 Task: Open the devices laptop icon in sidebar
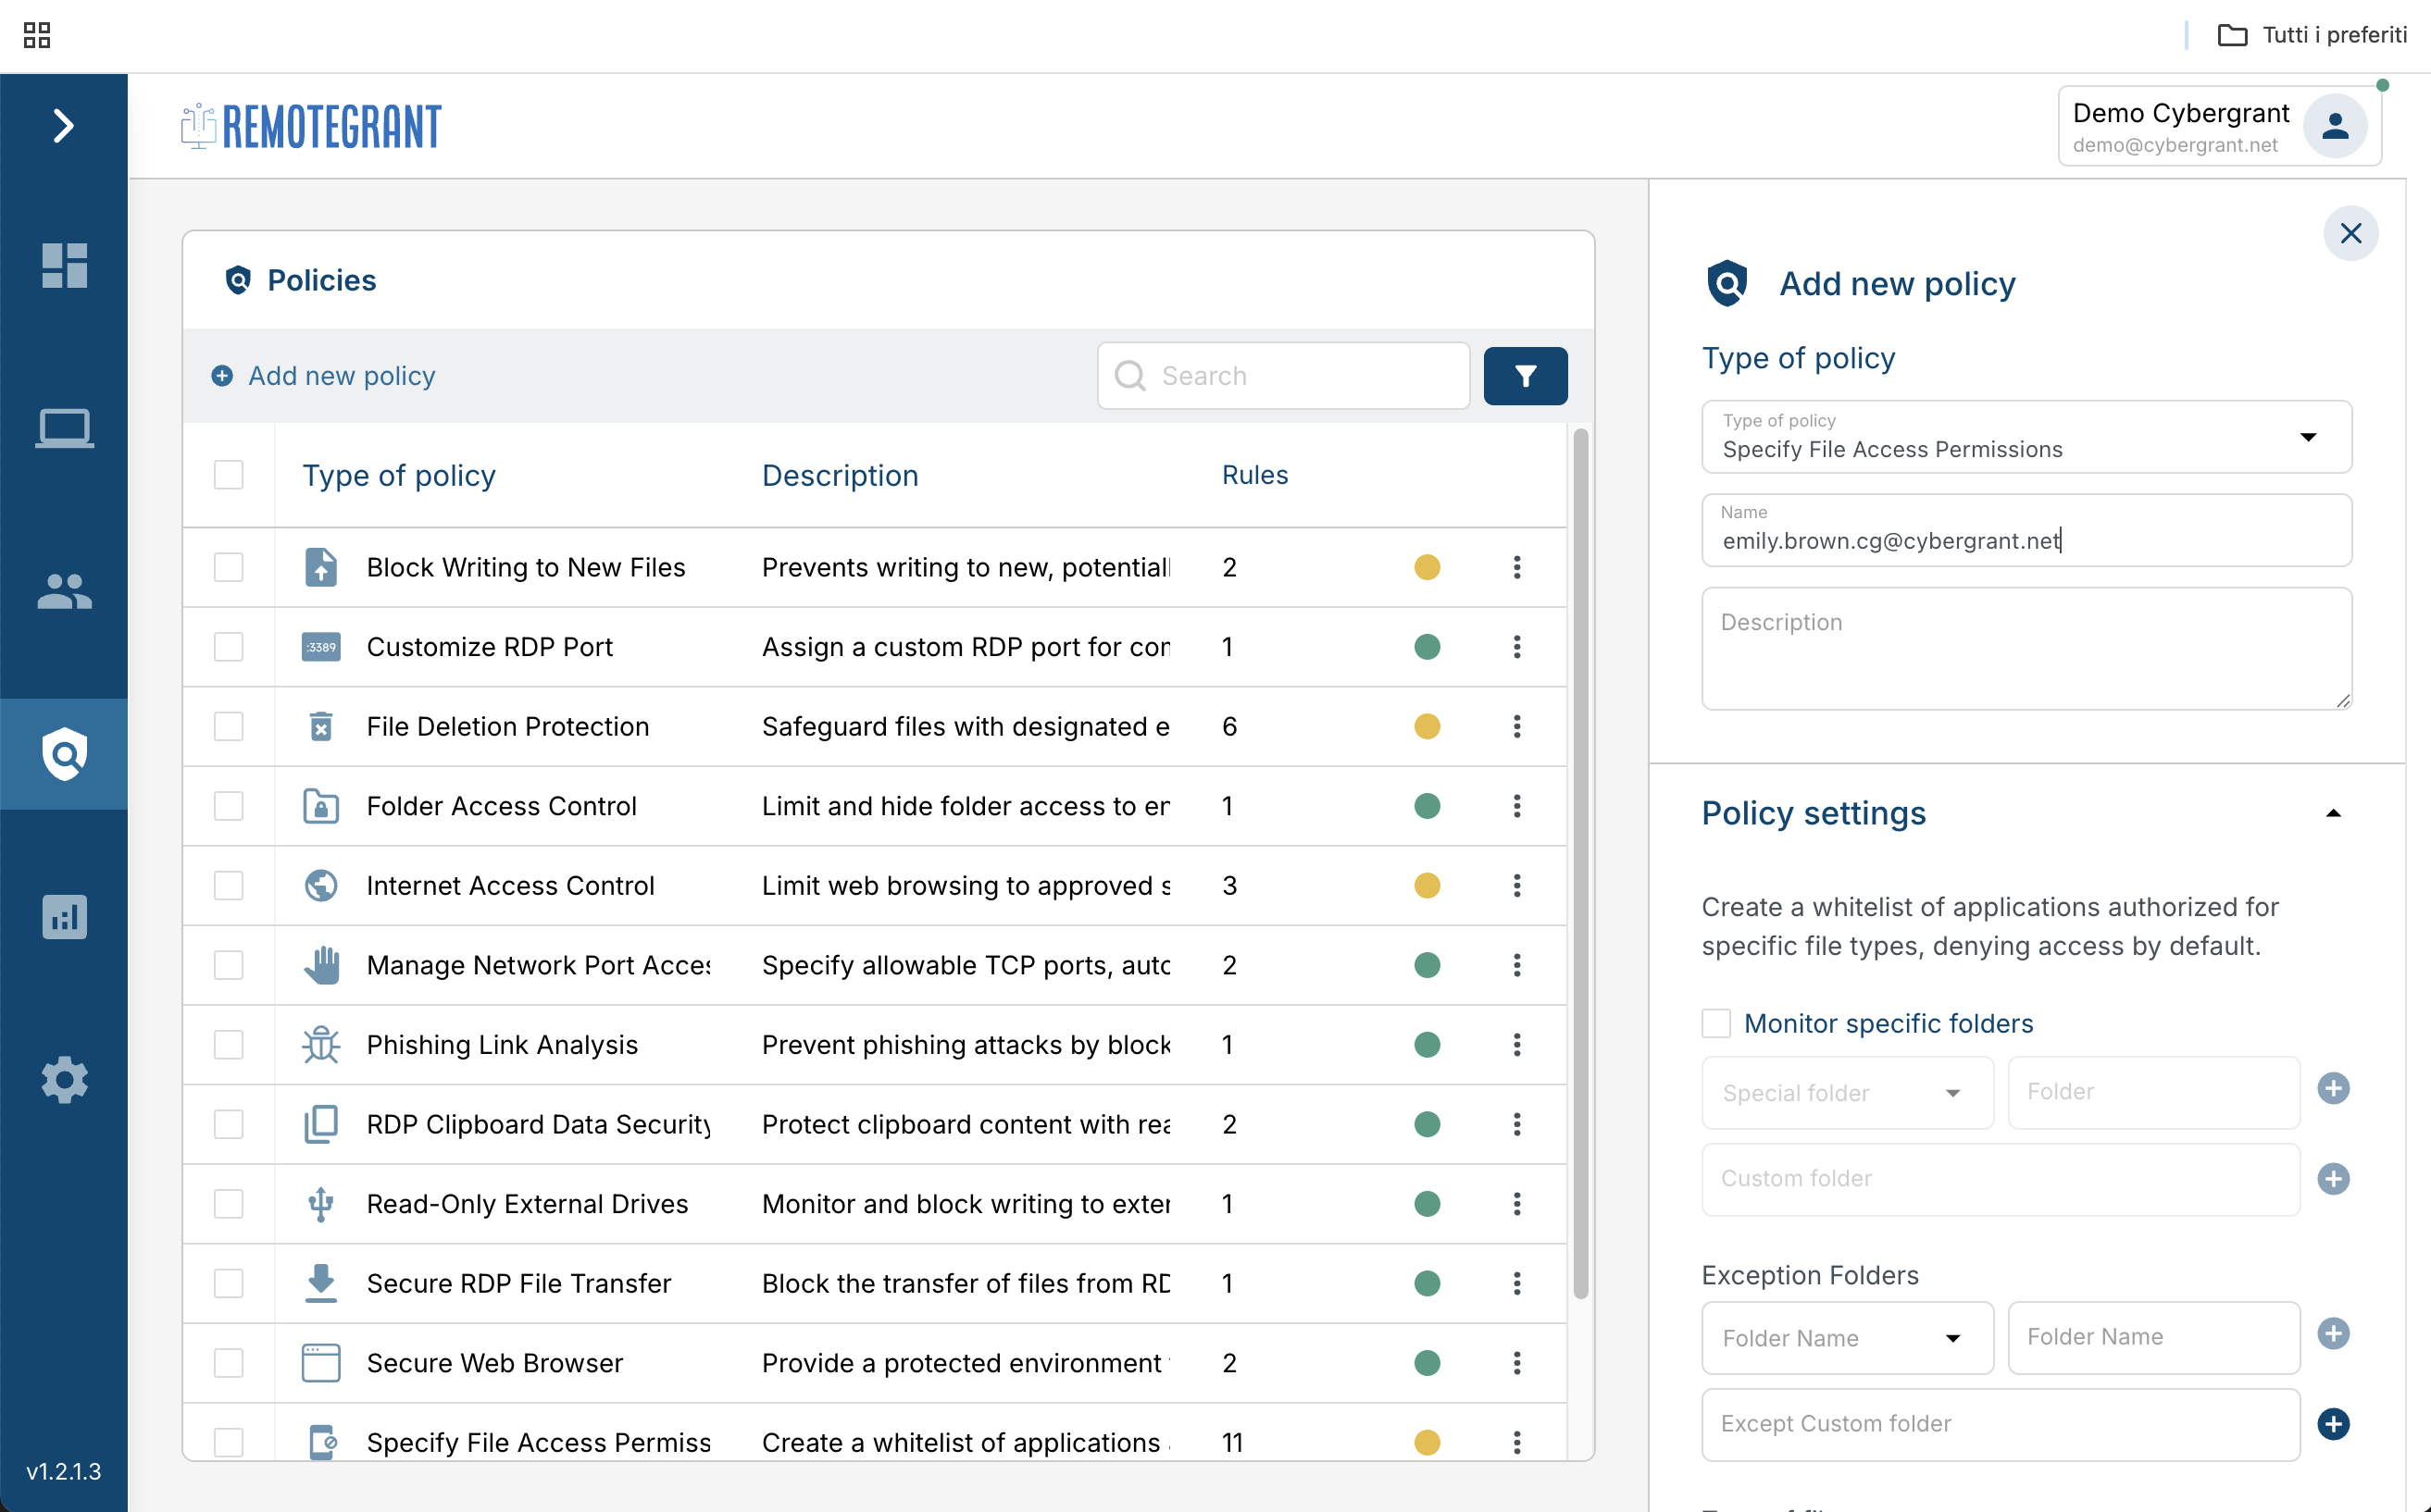64,428
